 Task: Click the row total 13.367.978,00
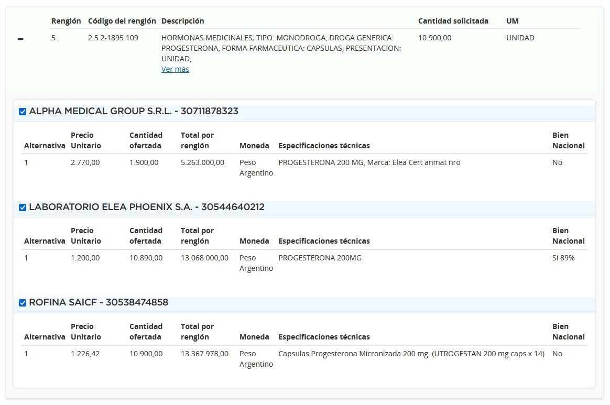204,354
